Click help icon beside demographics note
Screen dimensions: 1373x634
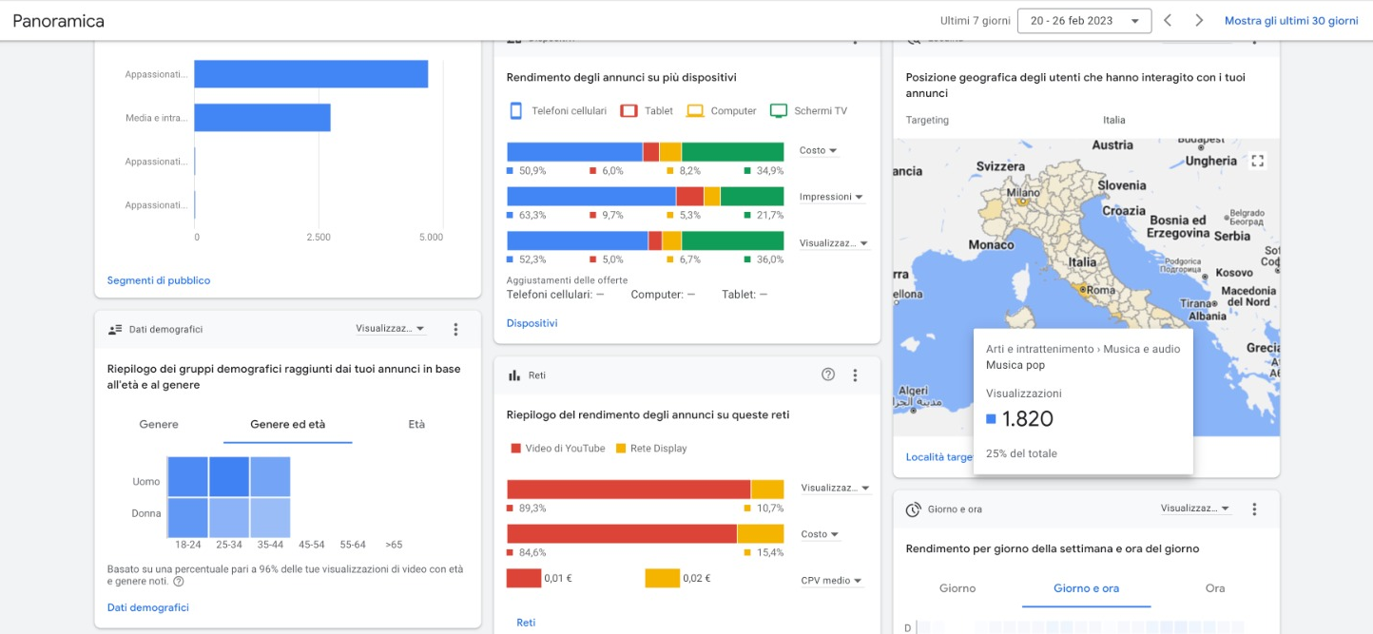coord(179,582)
